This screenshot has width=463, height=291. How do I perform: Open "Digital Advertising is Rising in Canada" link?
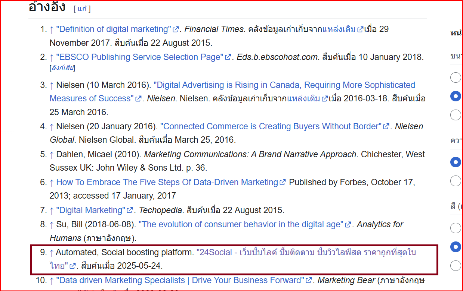tap(232, 92)
